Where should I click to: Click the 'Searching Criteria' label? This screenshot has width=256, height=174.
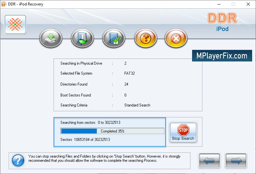point(74,105)
